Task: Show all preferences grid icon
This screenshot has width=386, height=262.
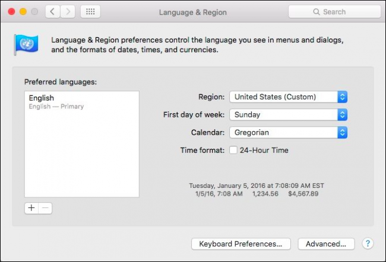Action: 90,11
